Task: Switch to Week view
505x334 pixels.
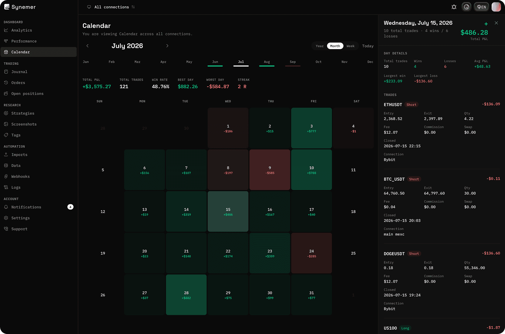Action: [350, 46]
